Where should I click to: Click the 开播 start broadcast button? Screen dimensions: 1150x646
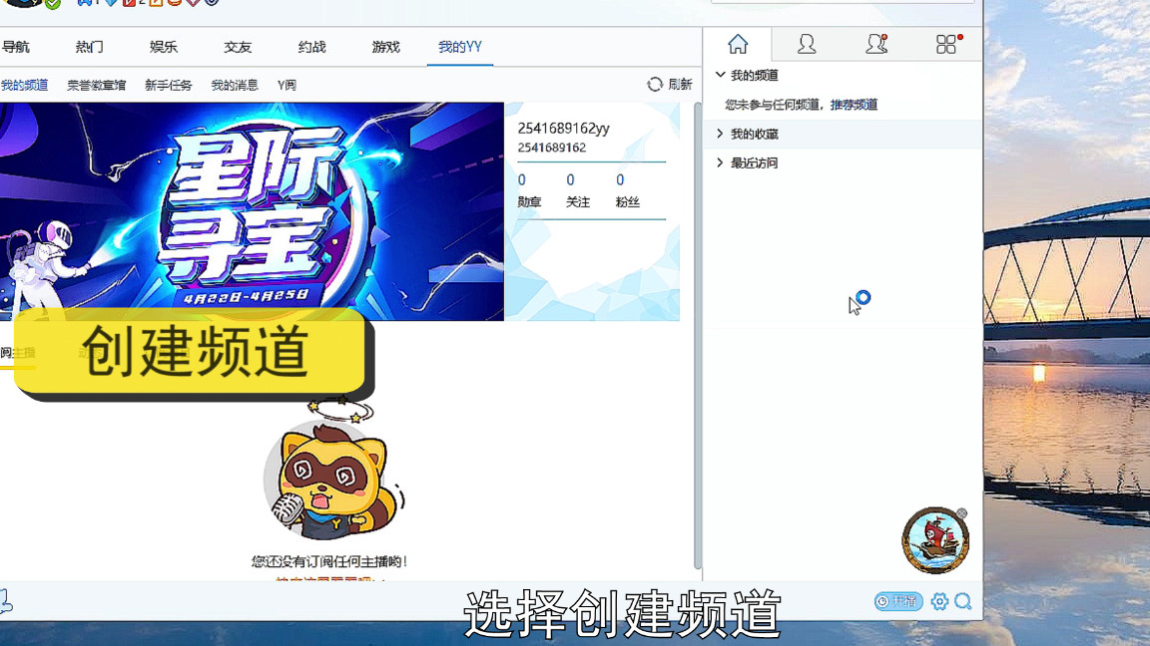click(x=898, y=601)
